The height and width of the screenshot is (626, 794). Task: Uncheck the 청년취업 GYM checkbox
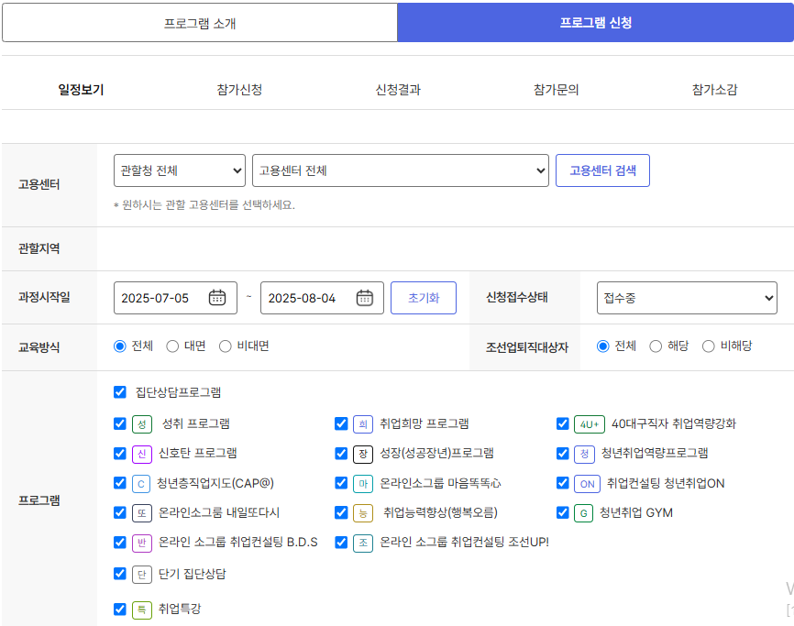click(x=563, y=512)
